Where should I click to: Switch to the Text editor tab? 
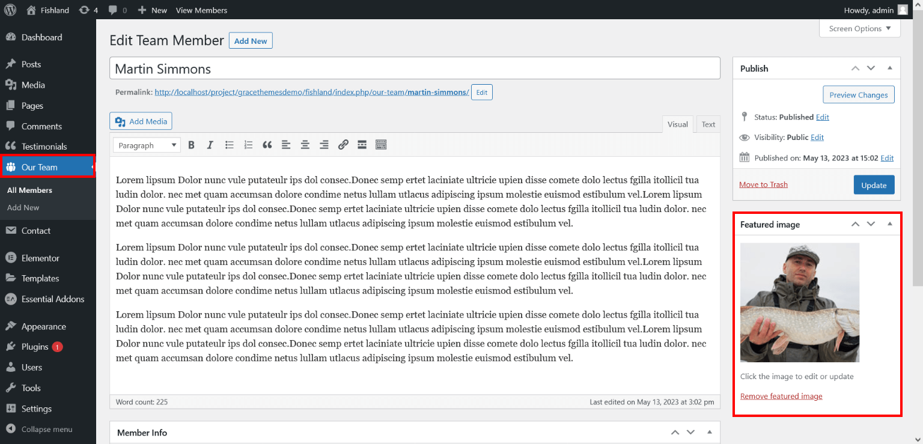(708, 124)
